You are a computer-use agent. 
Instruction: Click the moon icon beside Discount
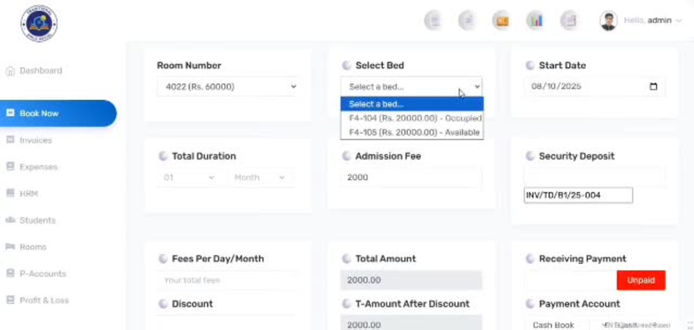click(163, 304)
